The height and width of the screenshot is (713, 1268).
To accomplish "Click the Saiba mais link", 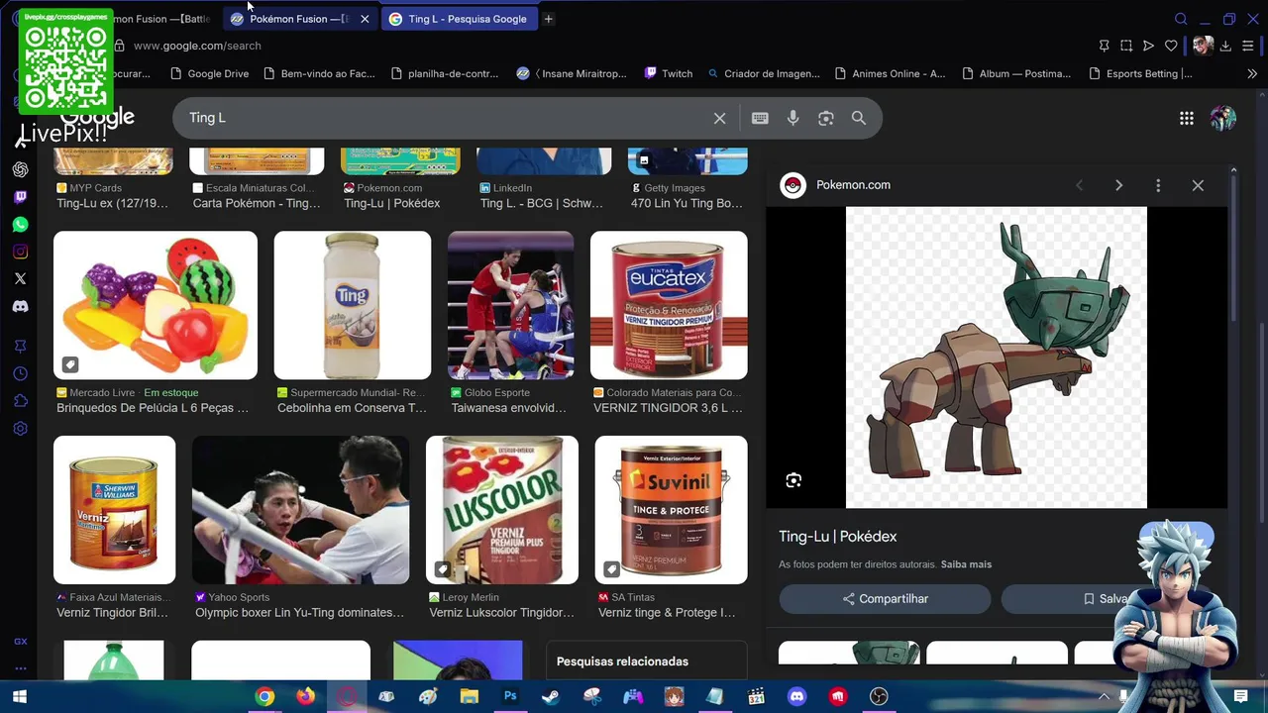I will tap(966, 564).
